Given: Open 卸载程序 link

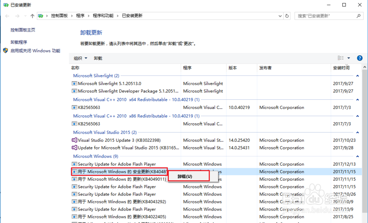Looking at the screenshot, I should (19, 42).
